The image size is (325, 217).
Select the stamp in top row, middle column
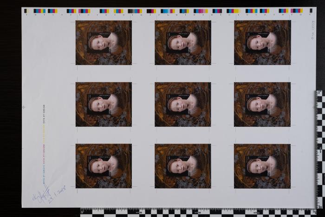pyautogui.click(x=183, y=43)
